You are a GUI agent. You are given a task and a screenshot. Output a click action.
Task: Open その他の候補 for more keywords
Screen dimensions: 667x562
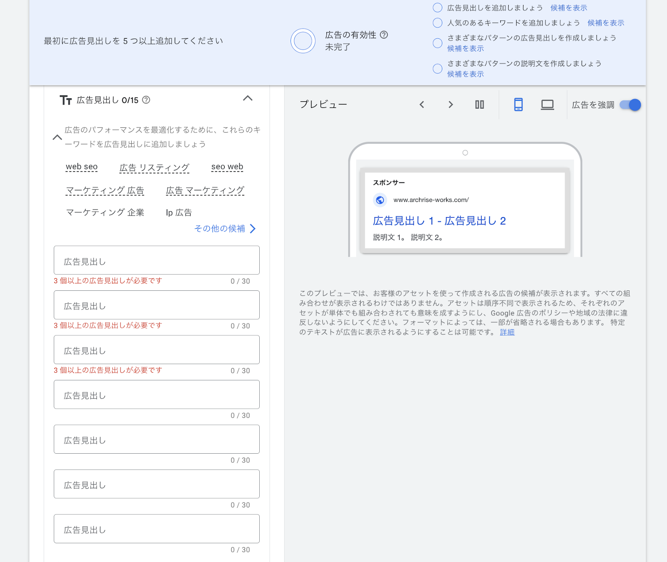click(x=225, y=229)
